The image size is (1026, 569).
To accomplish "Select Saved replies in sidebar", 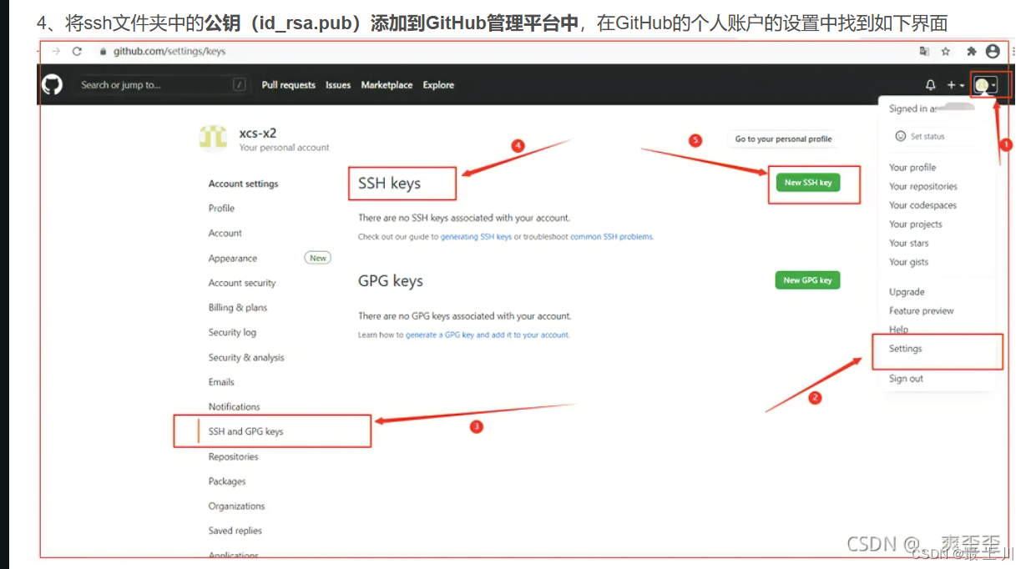I will [x=235, y=531].
